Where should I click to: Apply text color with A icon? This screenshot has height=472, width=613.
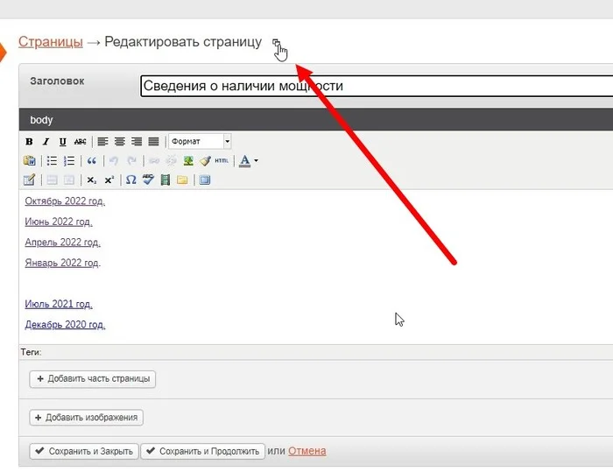point(244,161)
